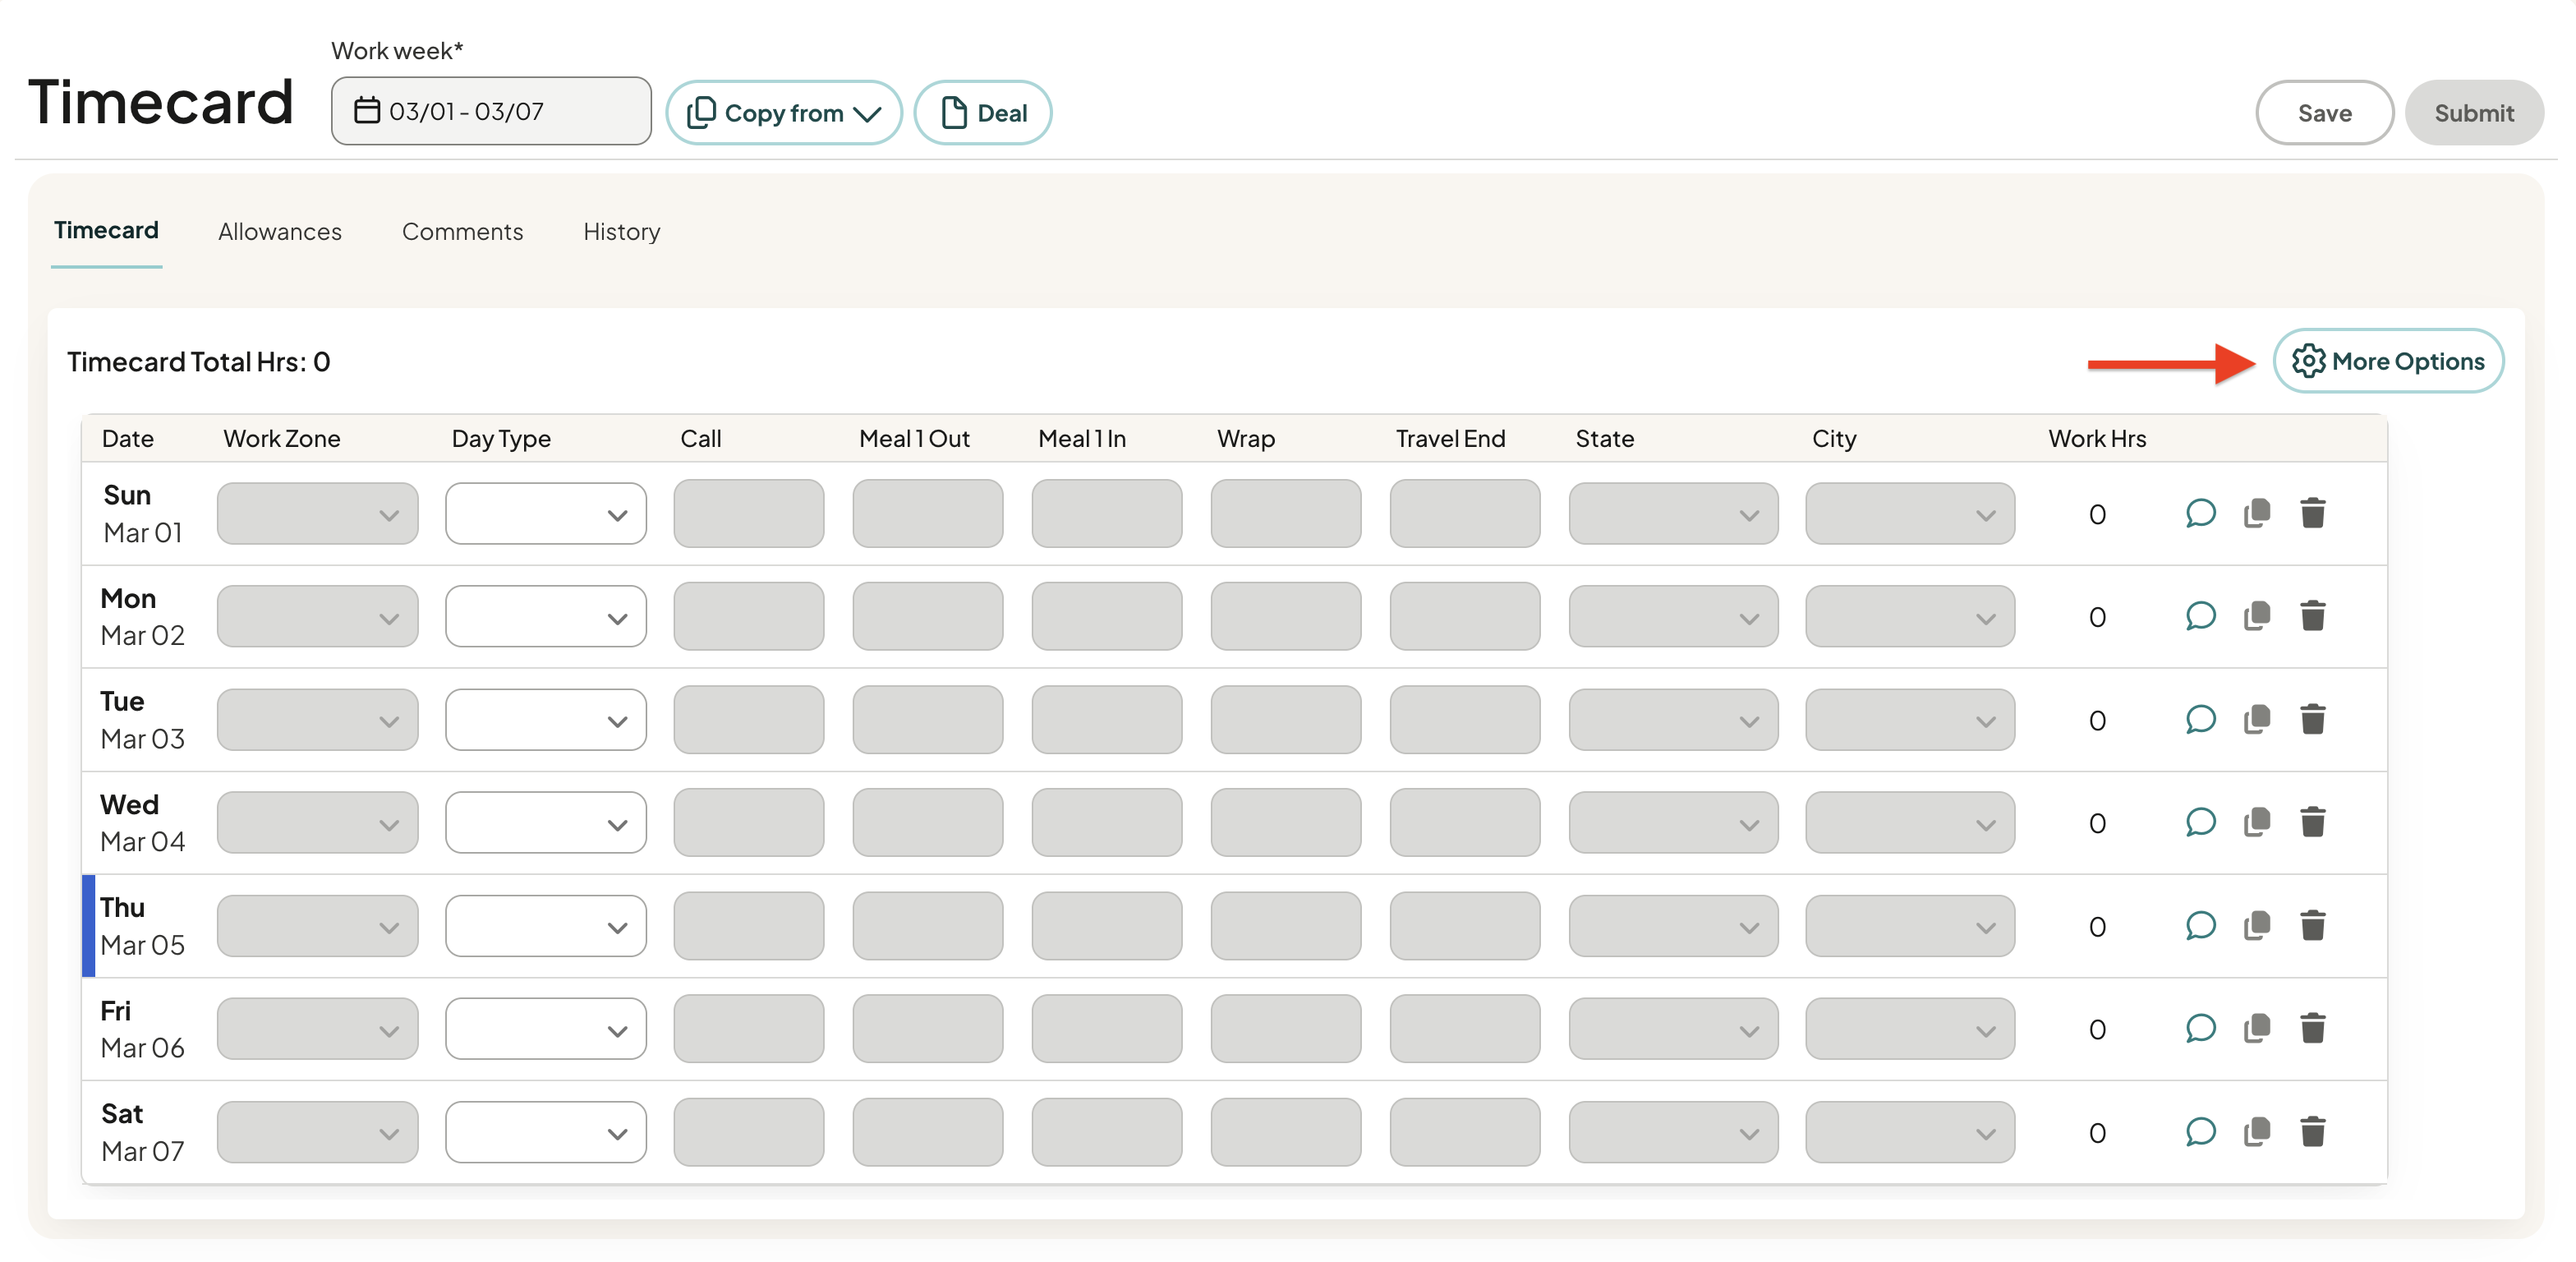Click the Work week date range field
This screenshot has height=1262, width=2576.
pos(491,111)
